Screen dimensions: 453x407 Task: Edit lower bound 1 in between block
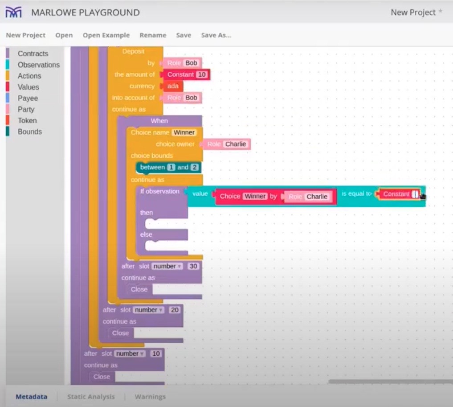[x=171, y=167]
